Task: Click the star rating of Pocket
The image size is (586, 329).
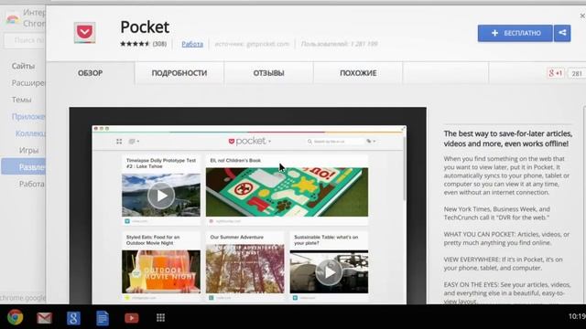Action: pyautogui.click(x=135, y=44)
